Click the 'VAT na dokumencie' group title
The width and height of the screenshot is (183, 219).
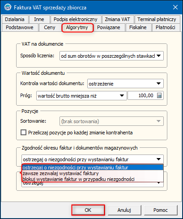(x=43, y=44)
